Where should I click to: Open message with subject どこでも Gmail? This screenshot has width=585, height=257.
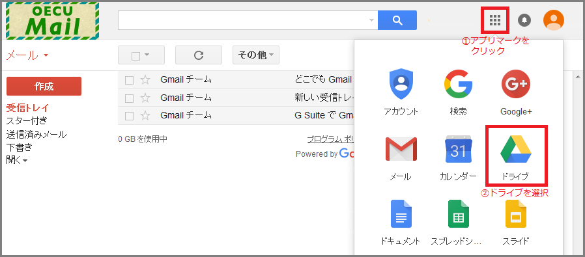(x=323, y=80)
